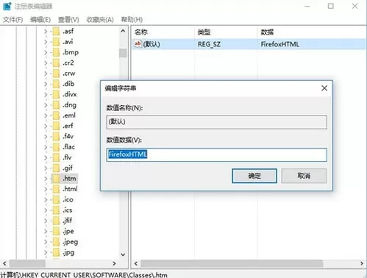Viewport: 367px width, 278px height.
Task: Expand the .asf key chevron
Action: click(x=46, y=32)
